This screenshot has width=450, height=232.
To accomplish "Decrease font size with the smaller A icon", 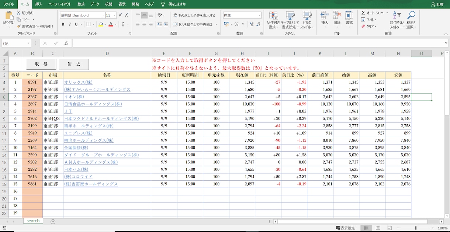I will pyautogui.click(x=126, y=15).
